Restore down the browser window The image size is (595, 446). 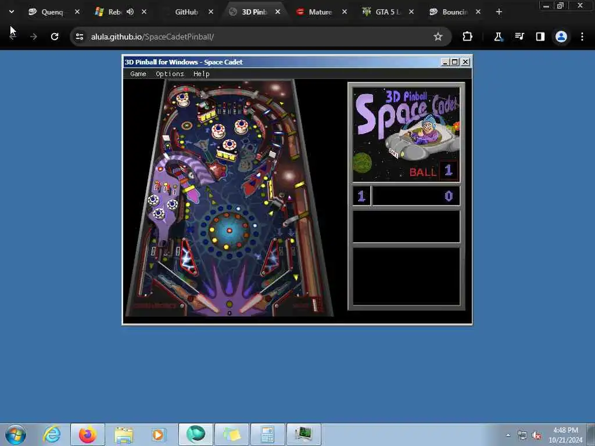point(560,6)
